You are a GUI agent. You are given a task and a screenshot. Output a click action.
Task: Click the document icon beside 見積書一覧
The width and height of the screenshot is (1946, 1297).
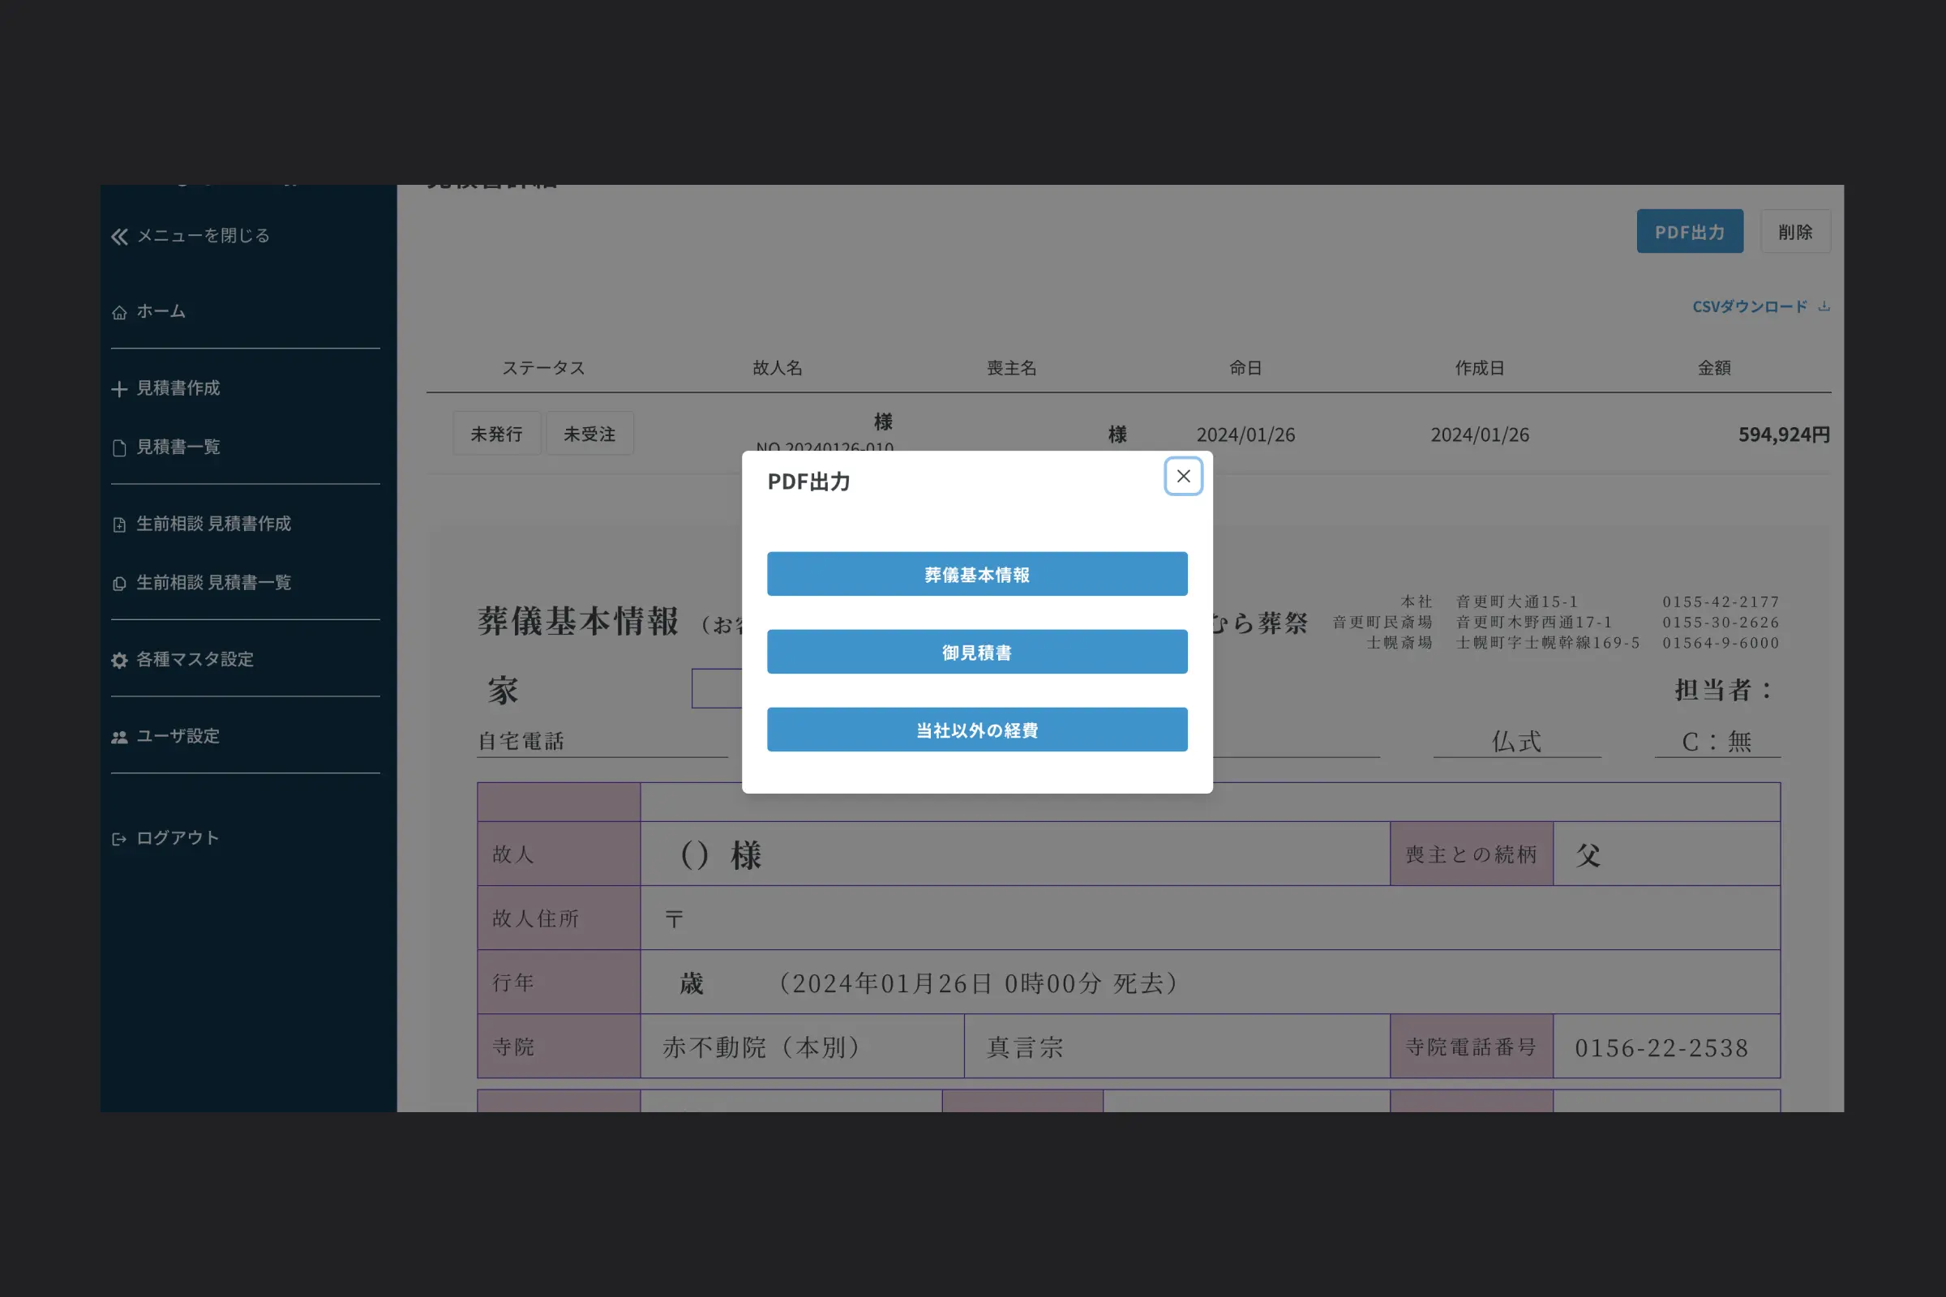click(119, 447)
